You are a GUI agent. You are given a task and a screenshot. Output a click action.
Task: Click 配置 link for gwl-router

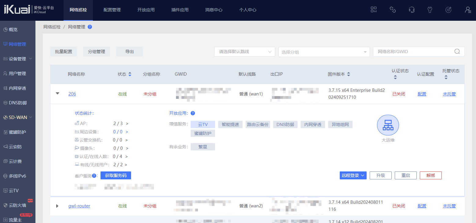tap(422, 206)
